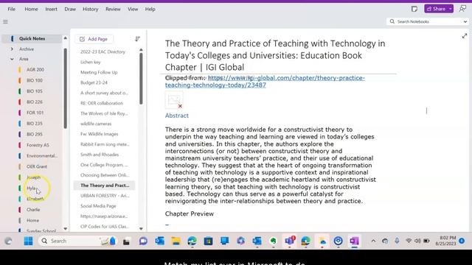Open the BIO 226 section
This screenshot has width=472, height=265.
(x=35, y=102)
